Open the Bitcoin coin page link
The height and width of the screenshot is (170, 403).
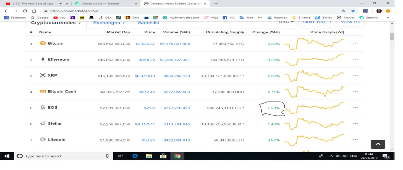click(55, 43)
